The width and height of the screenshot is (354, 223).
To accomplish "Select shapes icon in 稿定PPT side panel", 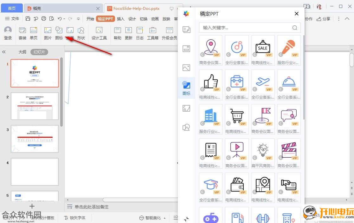I will click(x=186, y=127).
